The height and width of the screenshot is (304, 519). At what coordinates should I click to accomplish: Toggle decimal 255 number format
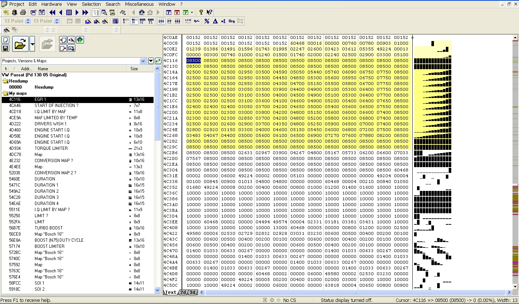[x=161, y=21]
